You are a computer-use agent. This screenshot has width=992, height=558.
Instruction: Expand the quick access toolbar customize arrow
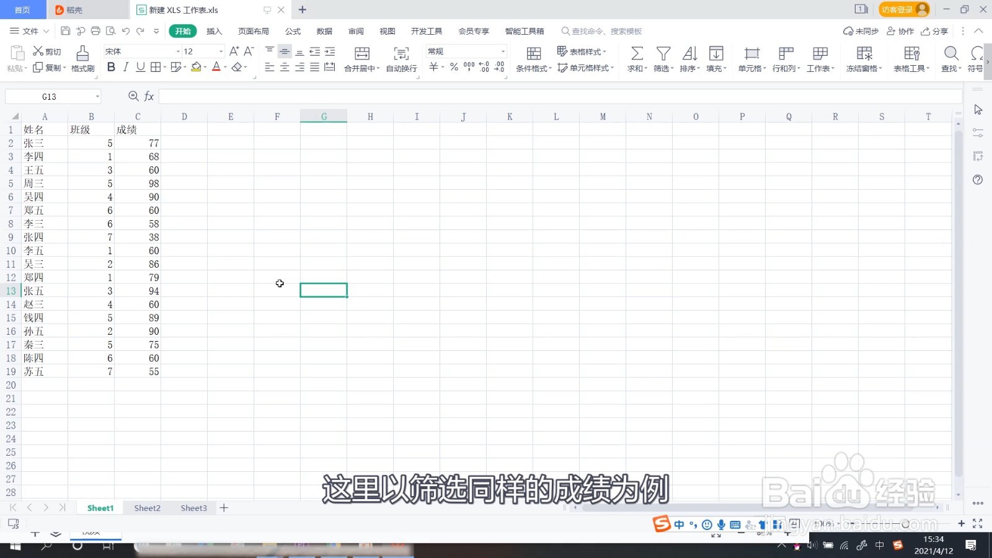pyautogui.click(x=156, y=31)
